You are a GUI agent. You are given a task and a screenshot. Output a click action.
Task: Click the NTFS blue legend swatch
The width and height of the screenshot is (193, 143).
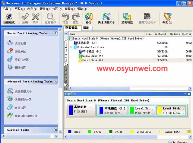click(70, 132)
